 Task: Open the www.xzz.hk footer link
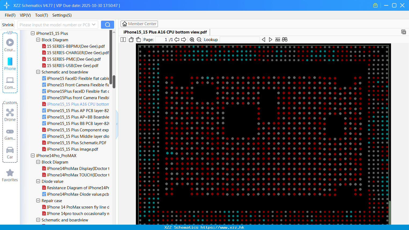coord(222,227)
